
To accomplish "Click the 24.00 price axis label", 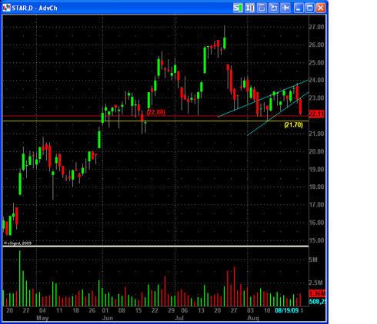I will pyautogui.click(x=317, y=80).
